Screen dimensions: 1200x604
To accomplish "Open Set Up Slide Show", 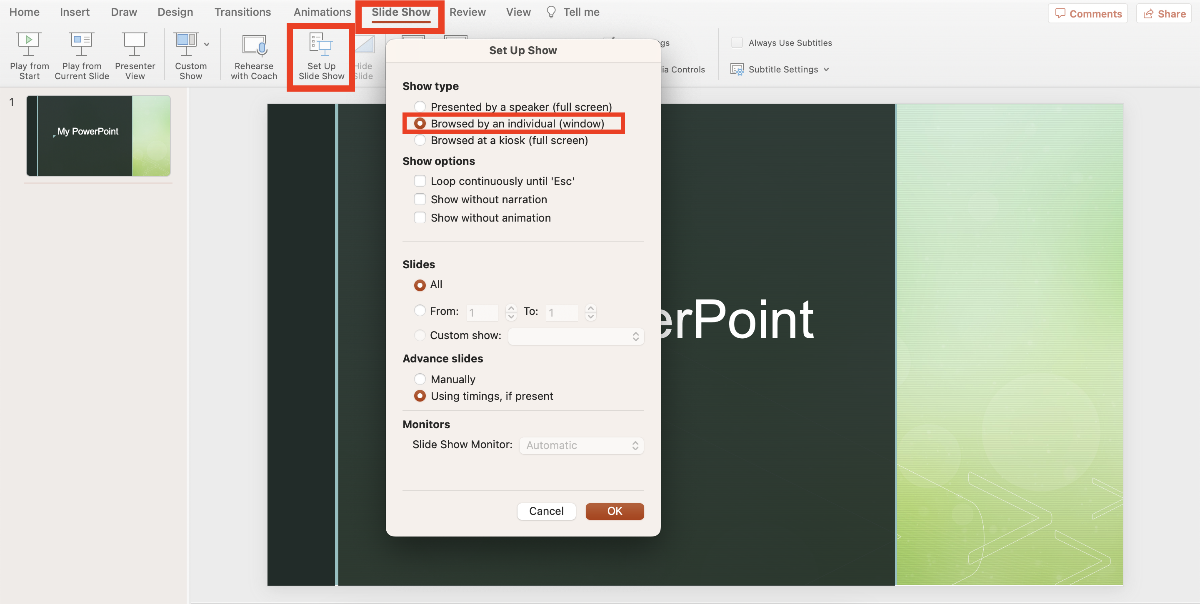I will point(321,56).
